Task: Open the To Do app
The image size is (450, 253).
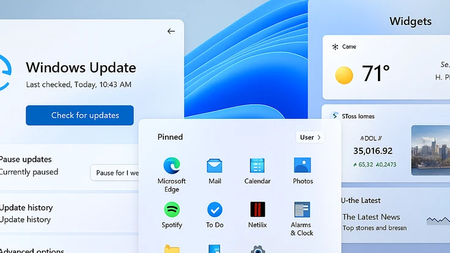Action: (x=215, y=210)
